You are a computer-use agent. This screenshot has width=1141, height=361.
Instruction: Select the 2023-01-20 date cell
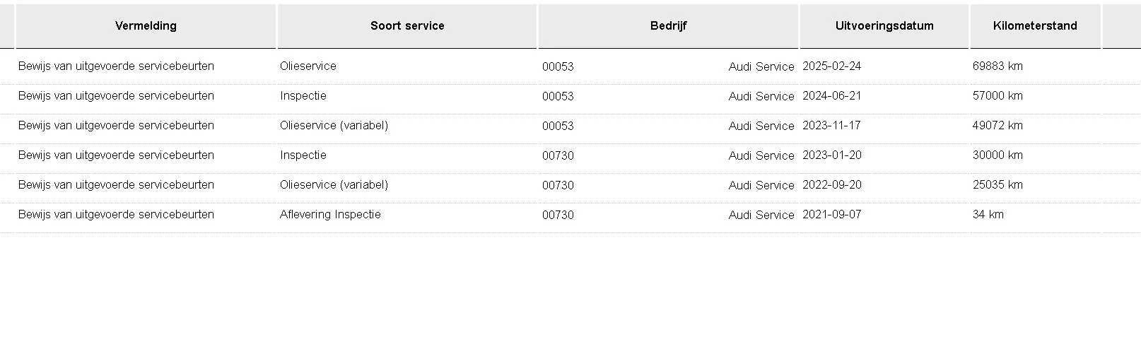coord(832,155)
